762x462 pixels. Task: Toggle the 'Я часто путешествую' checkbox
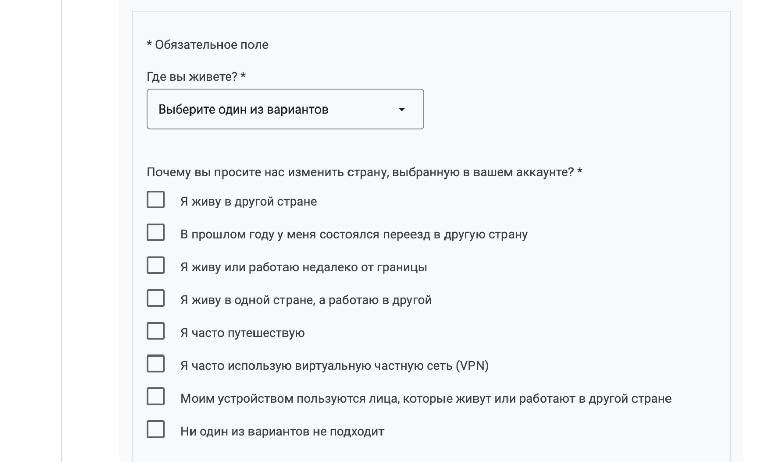155,331
